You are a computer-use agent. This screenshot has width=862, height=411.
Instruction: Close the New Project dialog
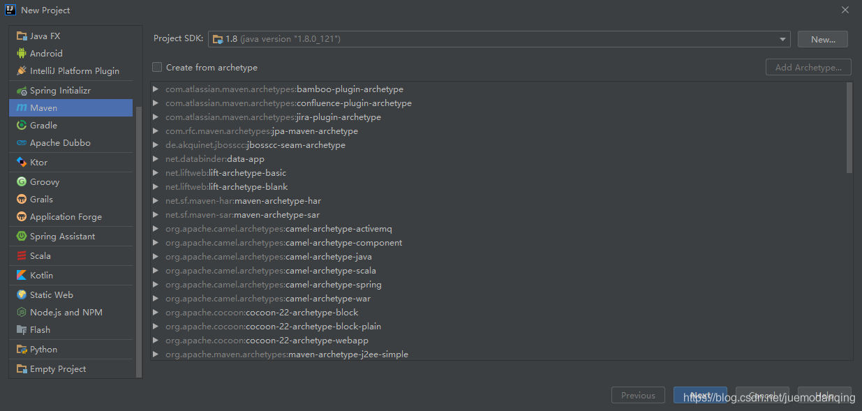[x=845, y=10]
